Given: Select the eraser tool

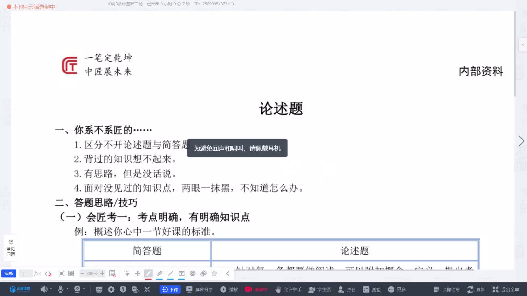Looking at the screenshot, I should 203,273.
